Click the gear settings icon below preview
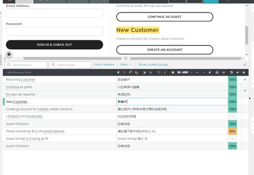 point(9,55)
